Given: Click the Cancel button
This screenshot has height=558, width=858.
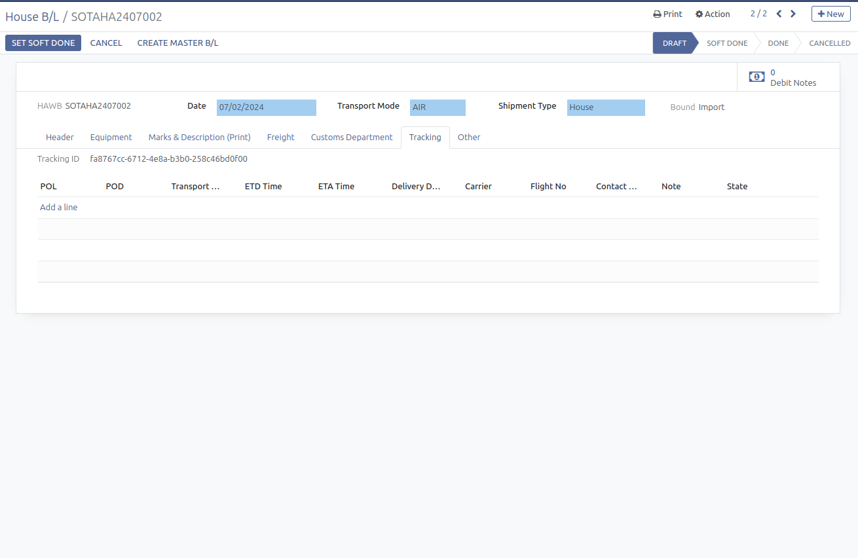Looking at the screenshot, I should 106,43.
